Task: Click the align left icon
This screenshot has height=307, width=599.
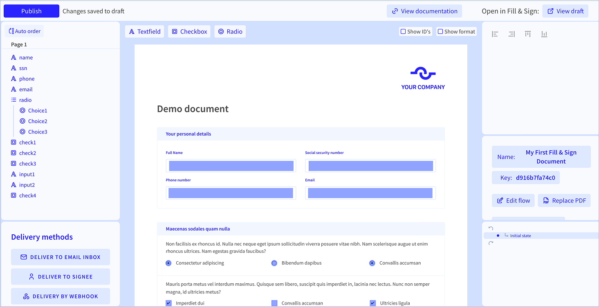Action: tap(495, 34)
